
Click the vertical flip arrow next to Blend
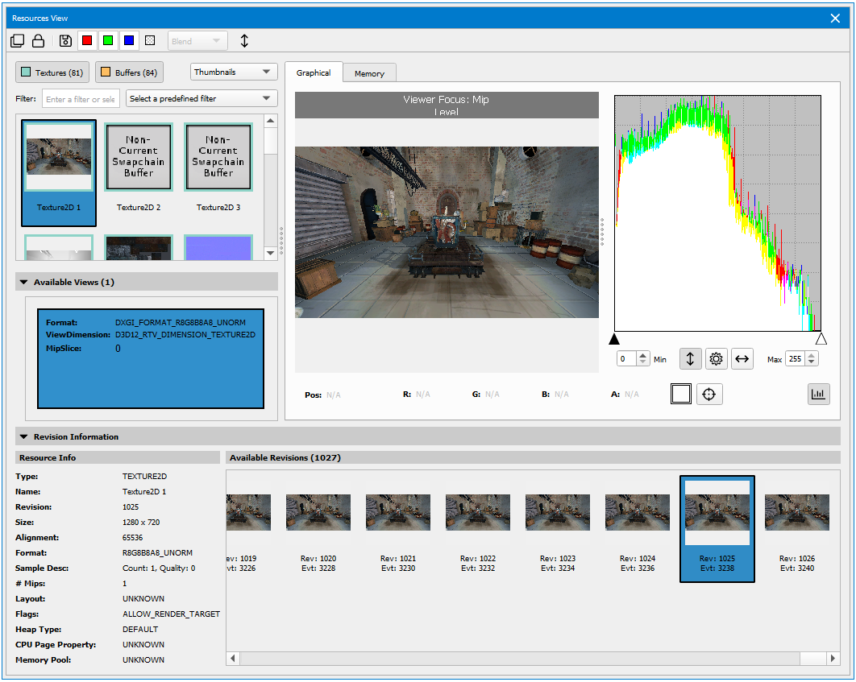click(x=245, y=41)
